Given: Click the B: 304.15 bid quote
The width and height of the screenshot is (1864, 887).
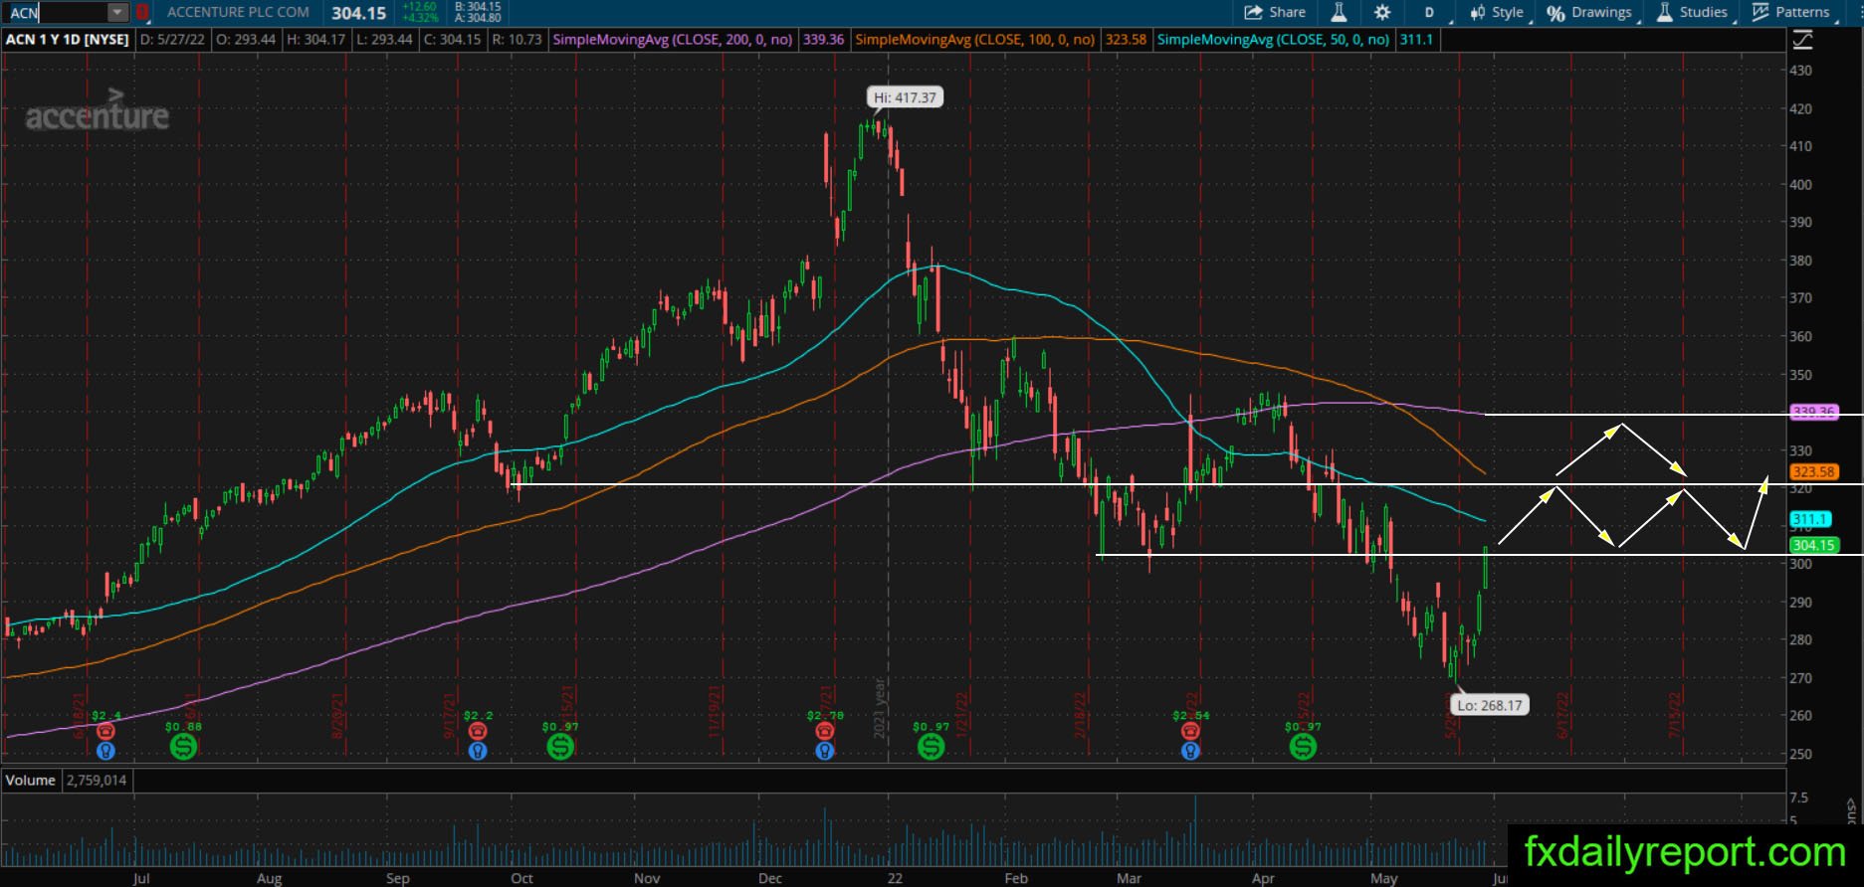Looking at the screenshot, I should pos(478,7).
